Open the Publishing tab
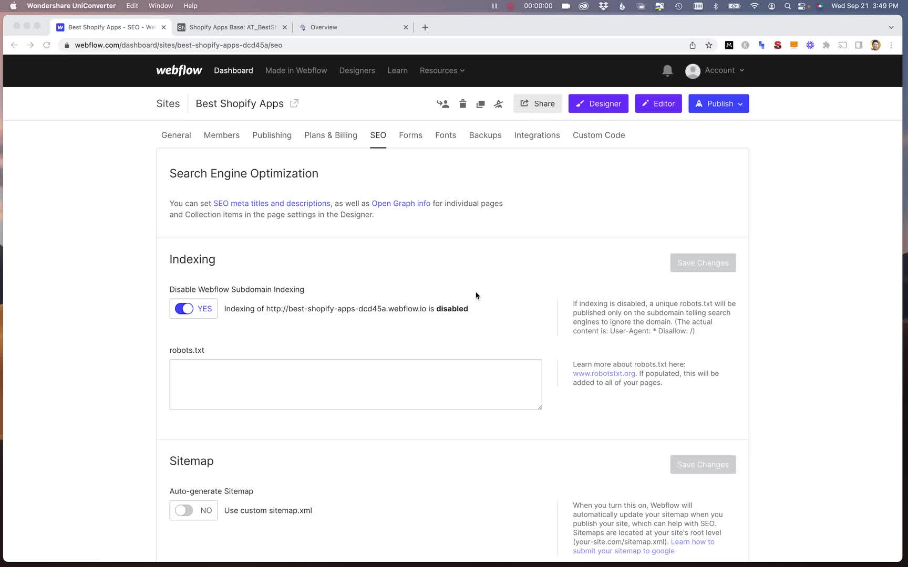Screen dimensions: 908x567 tap(272, 135)
